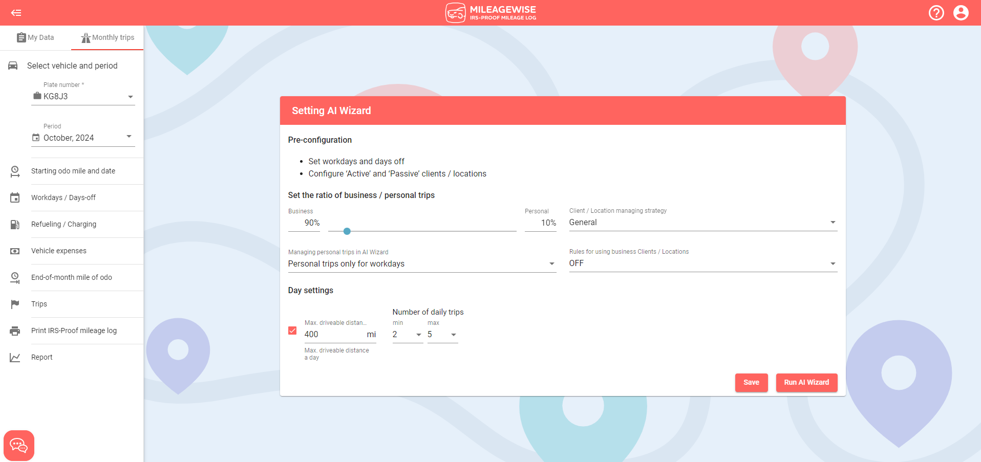This screenshot has width=981, height=462.
Task: Switch to Monthly trips tab
Action: point(107,37)
